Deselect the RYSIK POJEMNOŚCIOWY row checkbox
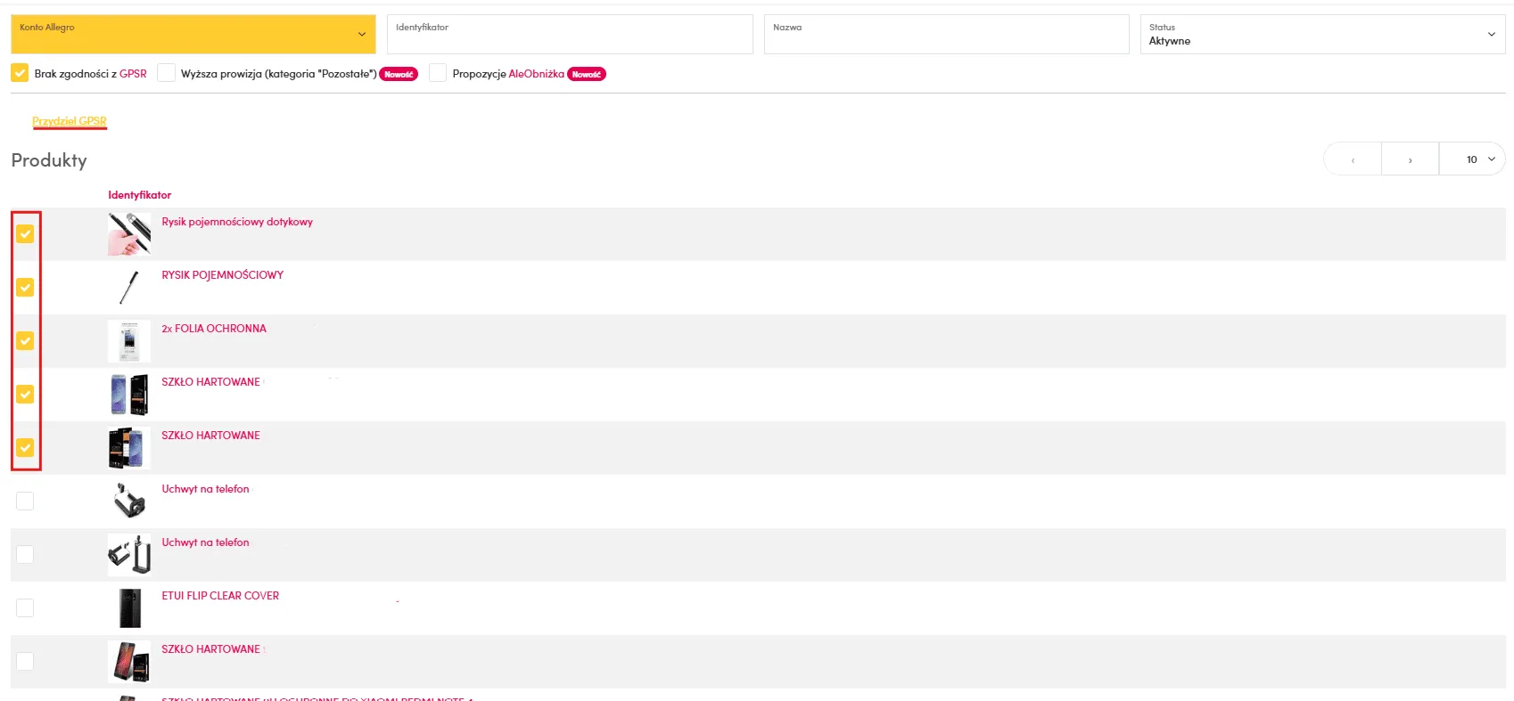The width and height of the screenshot is (1514, 701). [25, 288]
